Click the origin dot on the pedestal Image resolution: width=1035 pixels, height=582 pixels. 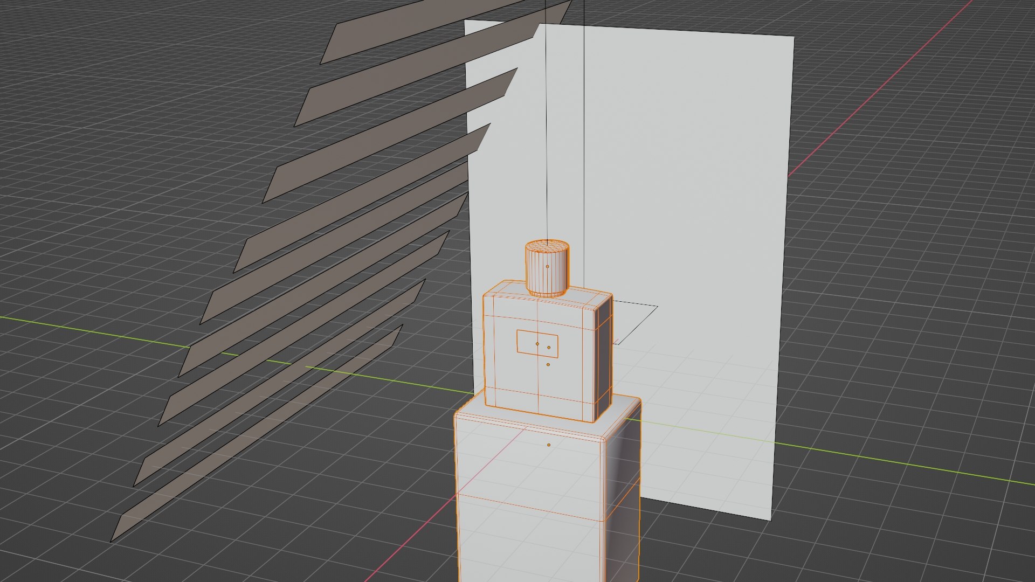click(x=549, y=445)
